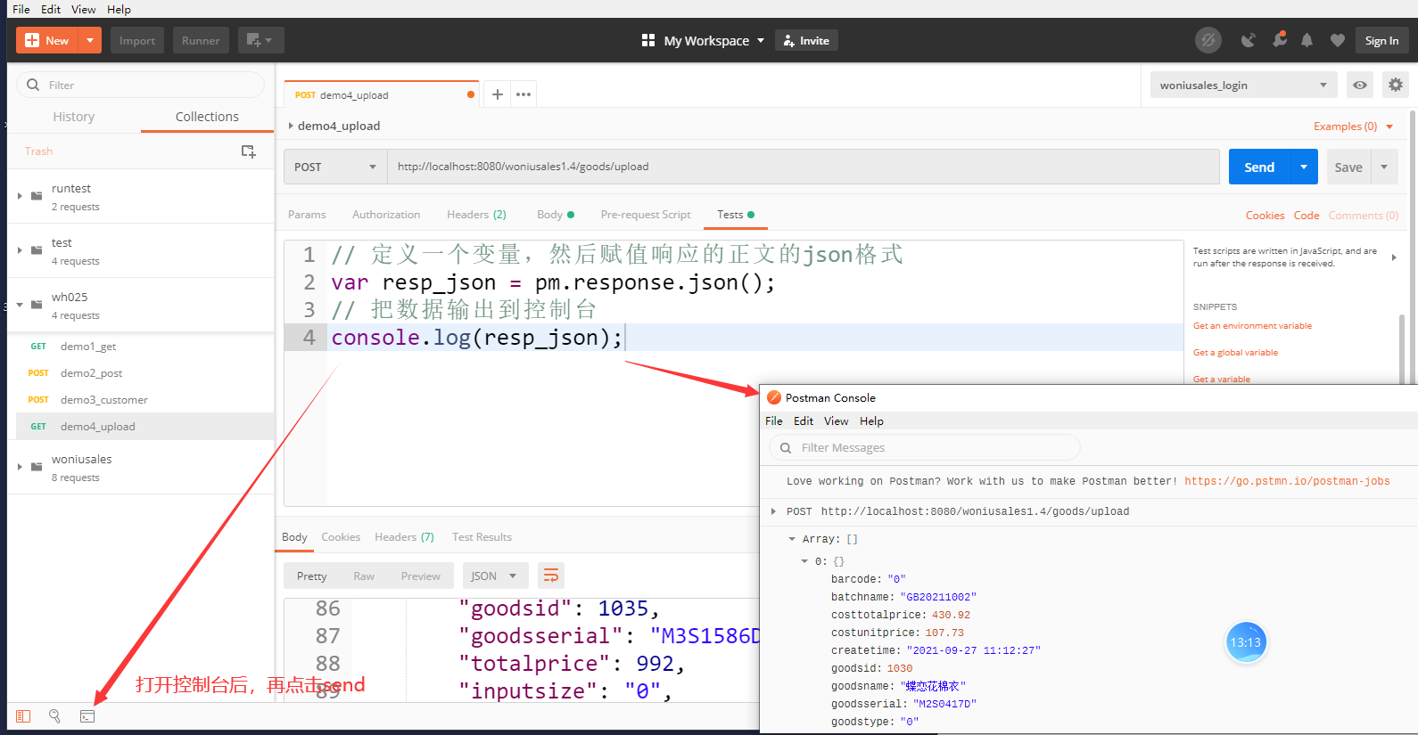The image size is (1418, 735).
Task: Expand the demo4_upload request description
Action: [291, 126]
